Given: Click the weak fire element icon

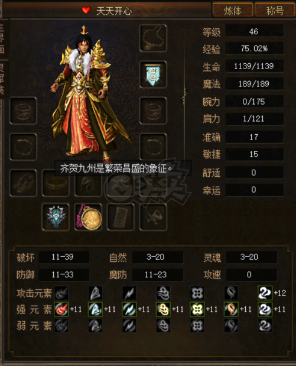Looking at the screenshot, I should point(61,325).
